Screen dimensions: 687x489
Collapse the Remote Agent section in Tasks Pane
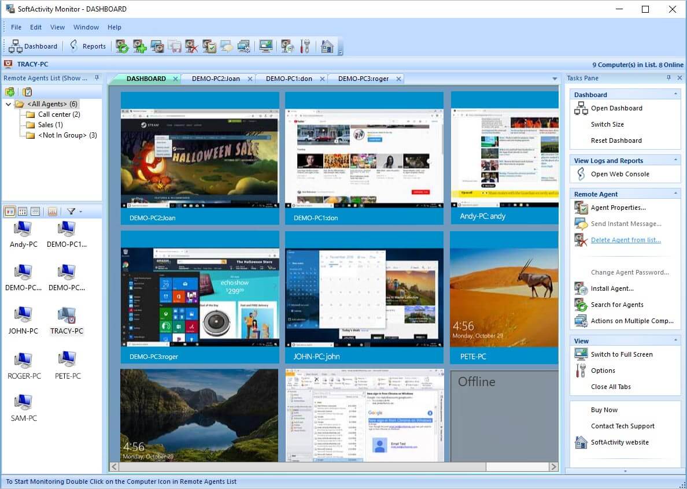tap(675, 194)
